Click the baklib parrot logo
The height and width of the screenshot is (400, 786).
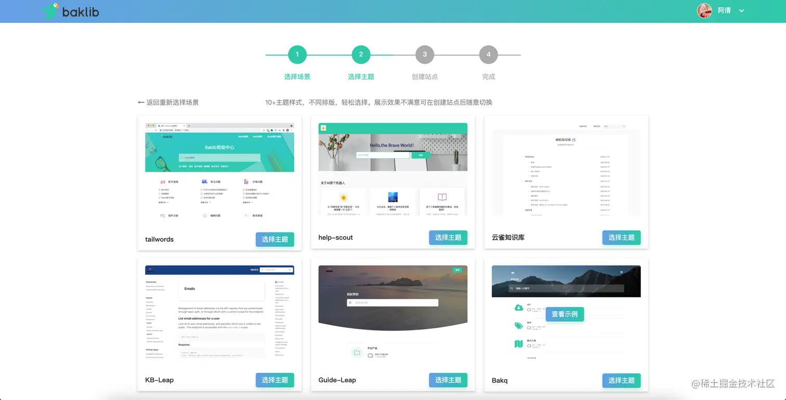[x=70, y=11]
